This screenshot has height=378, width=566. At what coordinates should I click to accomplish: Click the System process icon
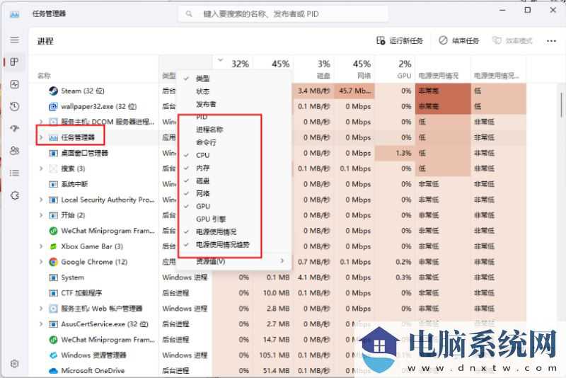click(53, 277)
